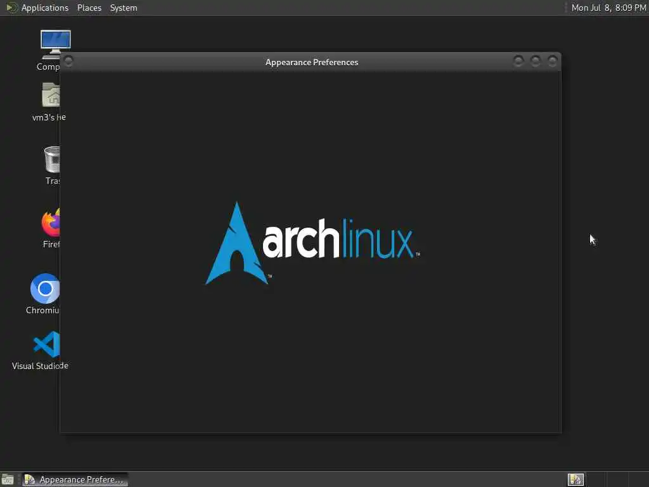649x487 pixels.
Task: Close the Appearance Preferences window
Action: pyautogui.click(x=552, y=62)
